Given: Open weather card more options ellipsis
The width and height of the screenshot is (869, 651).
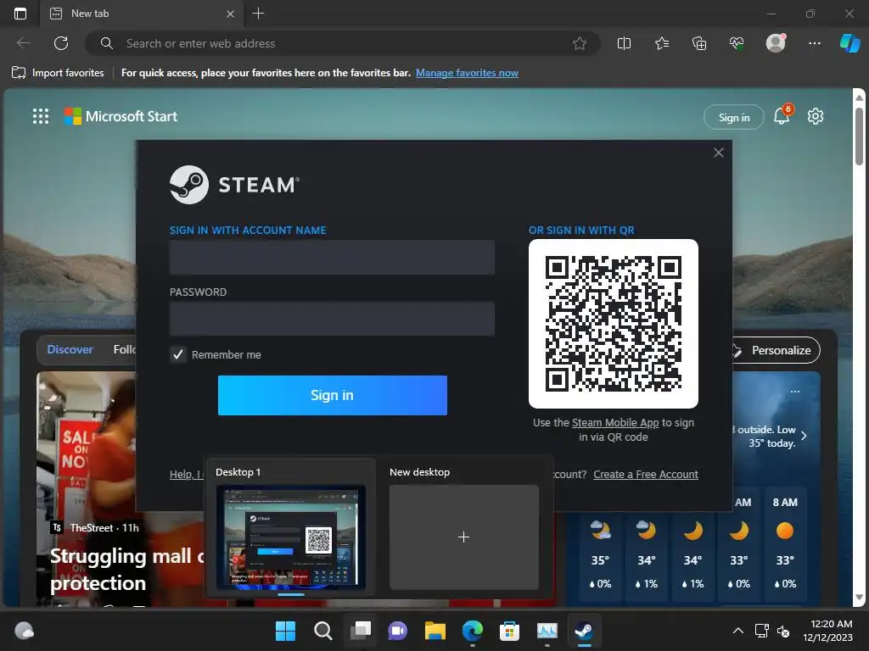Looking at the screenshot, I should click(x=794, y=392).
